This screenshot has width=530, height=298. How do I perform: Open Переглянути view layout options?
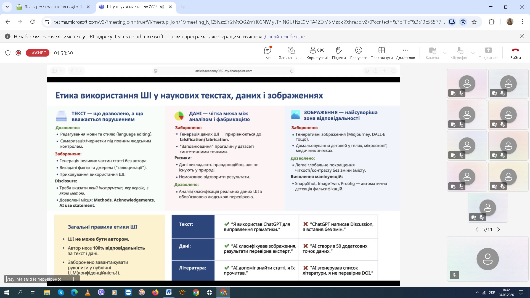click(x=381, y=53)
